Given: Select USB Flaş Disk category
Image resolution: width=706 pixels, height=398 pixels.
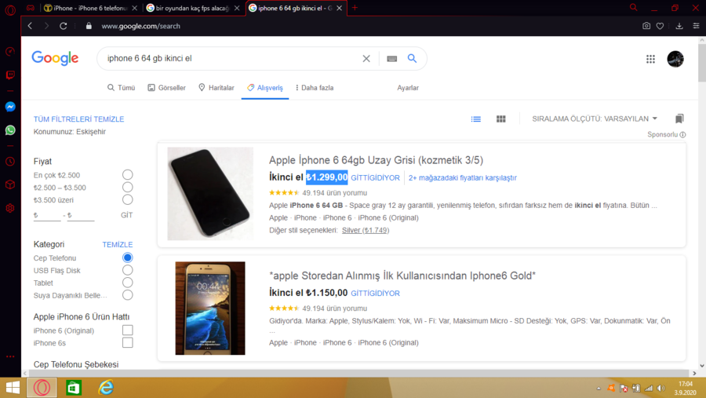Looking at the screenshot, I should click(127, 270).
